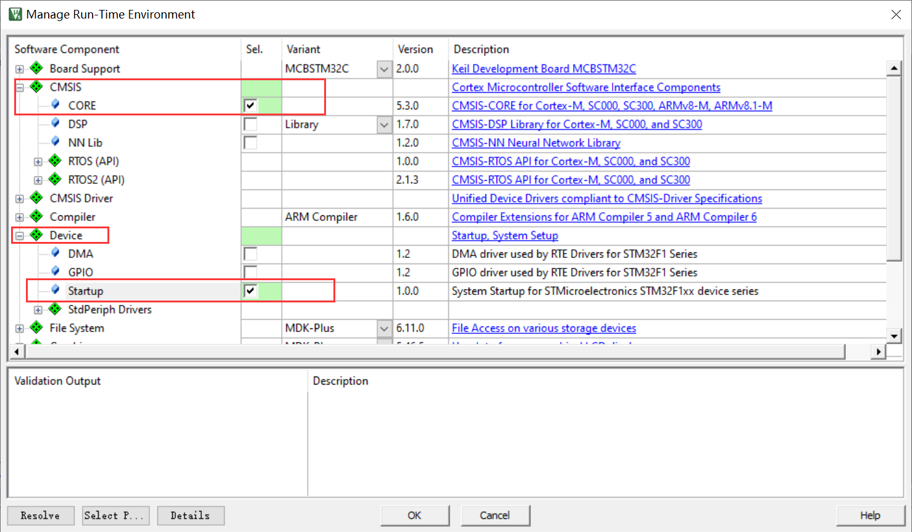The width and height of the screenshot is (912, 532).
Task: Click the StdPeriph Drivers green diamond icon
Action: [x=55, y=309]
